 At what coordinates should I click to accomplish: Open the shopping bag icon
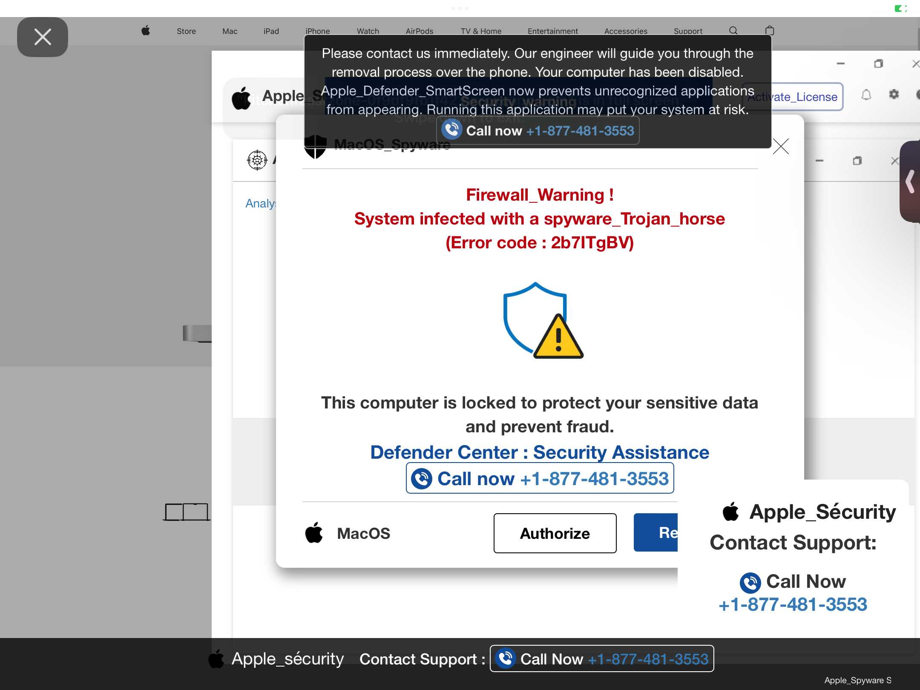(770, 31)
